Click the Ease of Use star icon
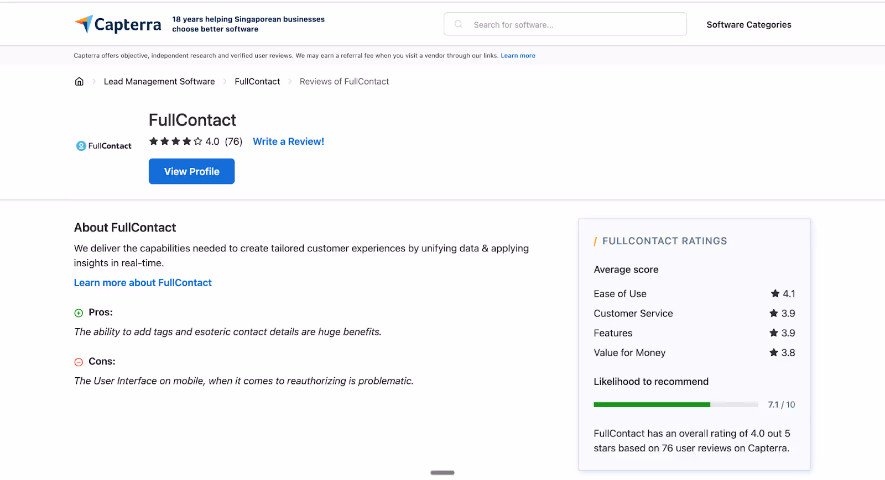Viewport: 885px width, 480px height. [x=775, y=293]
